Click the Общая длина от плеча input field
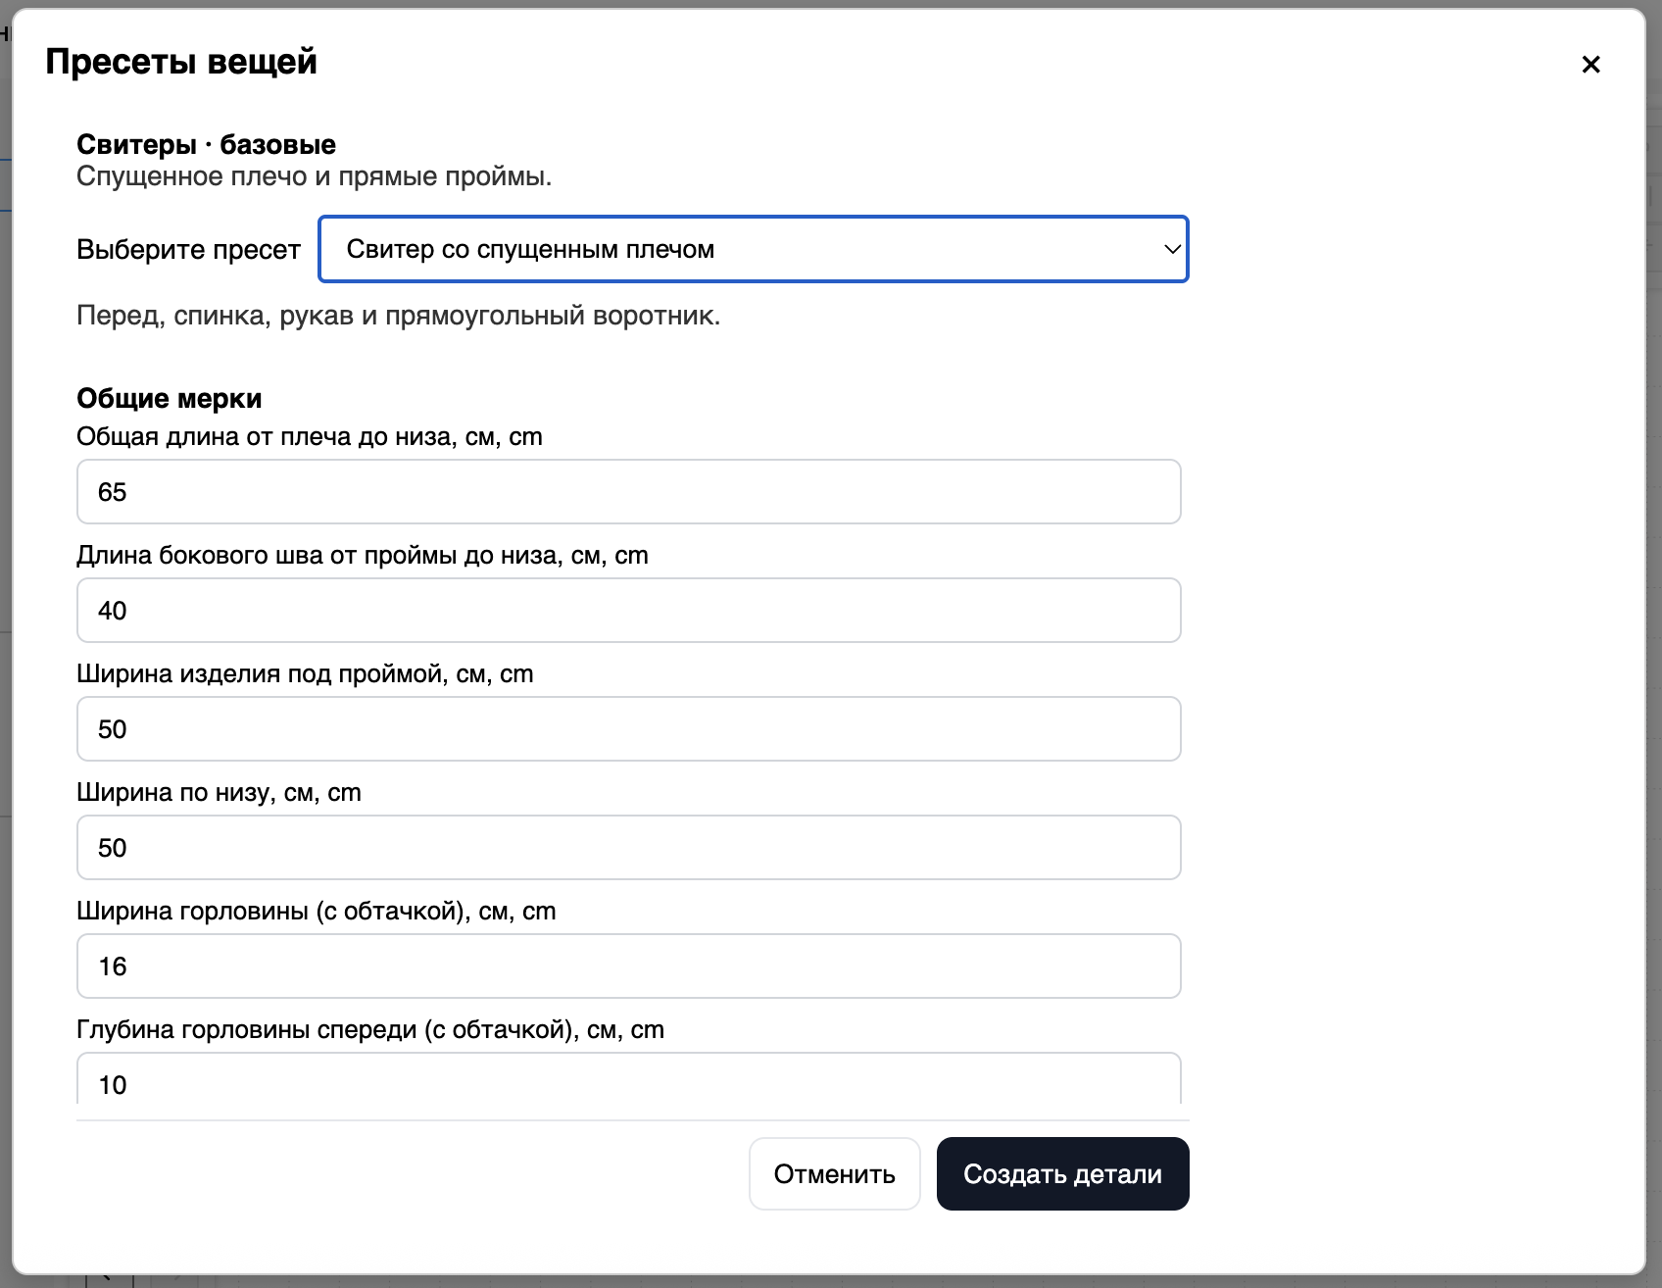 coord(628,492)
